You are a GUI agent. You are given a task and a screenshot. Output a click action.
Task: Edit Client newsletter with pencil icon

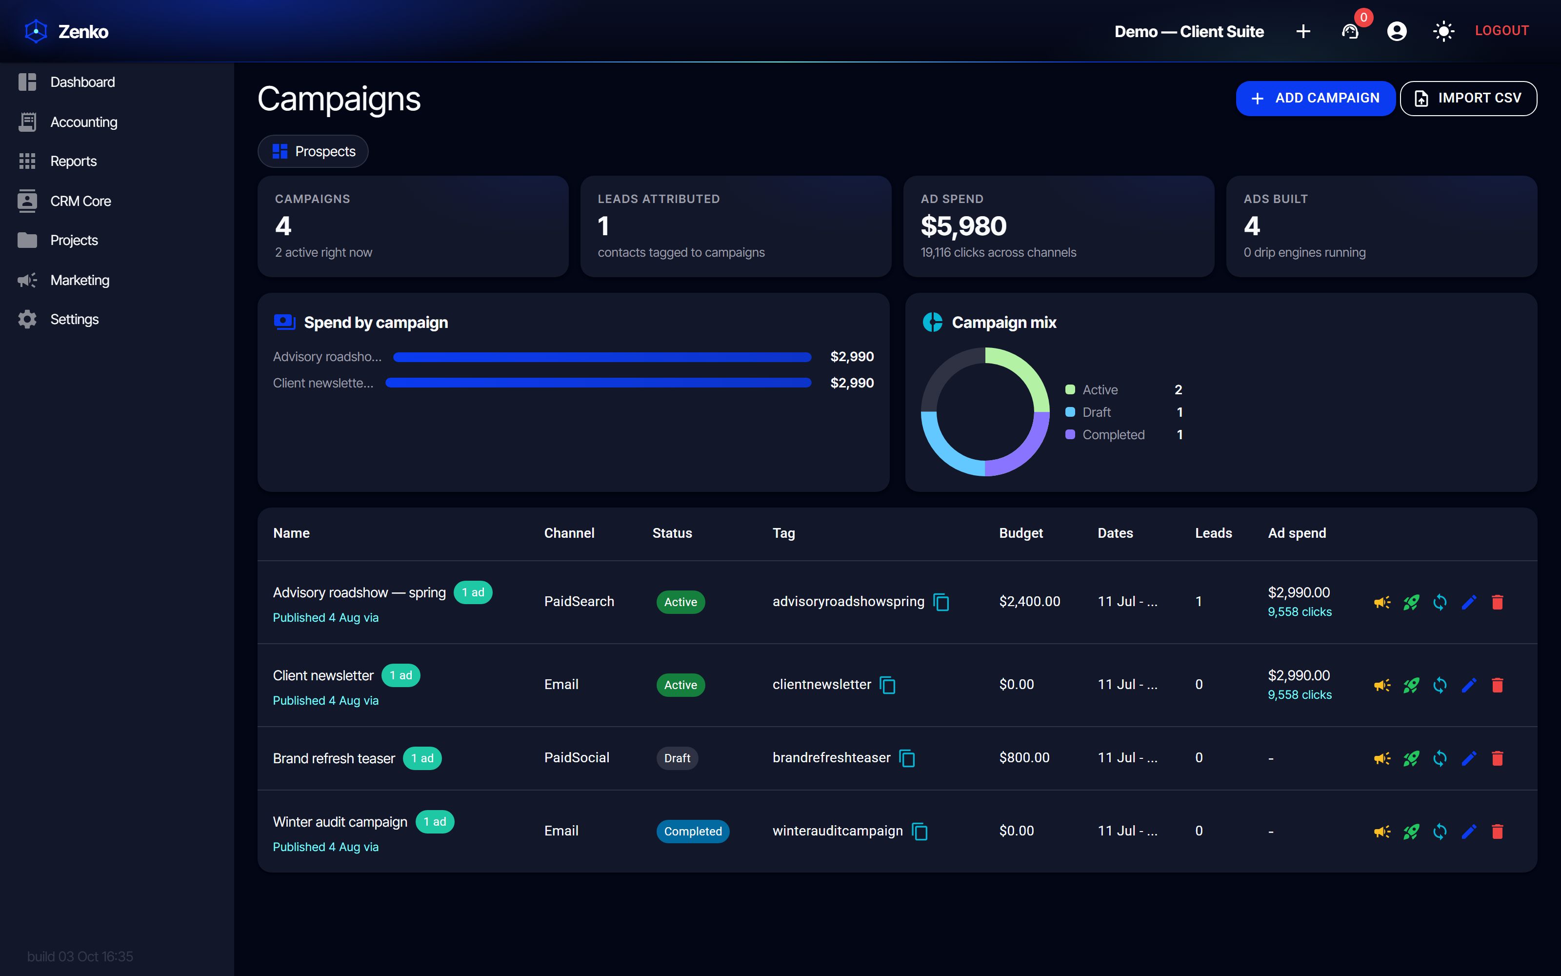pos(1469,685)
